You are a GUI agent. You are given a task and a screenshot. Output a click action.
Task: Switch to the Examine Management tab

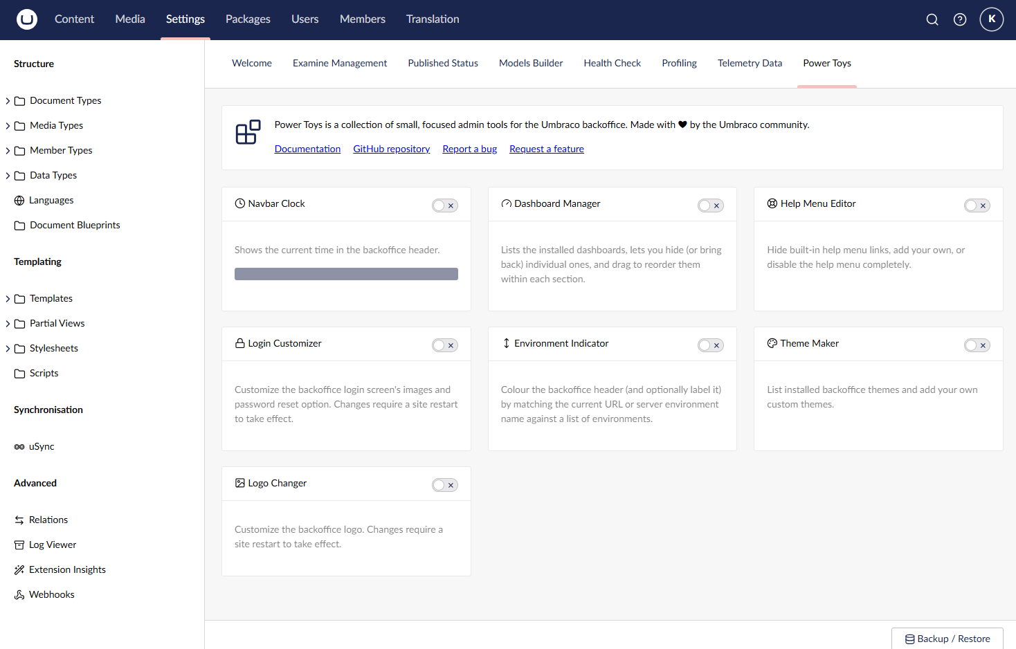pos(340,63)
